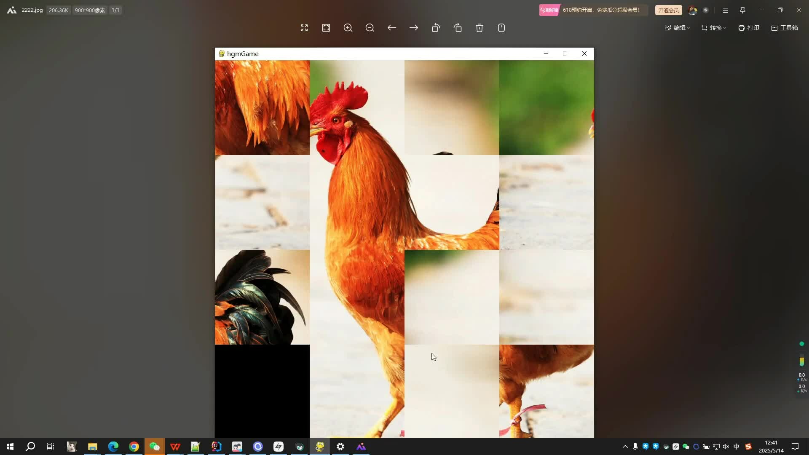Click the mouse icon in the toolbar
Screen dimensions: 809x455
[501, 28]
